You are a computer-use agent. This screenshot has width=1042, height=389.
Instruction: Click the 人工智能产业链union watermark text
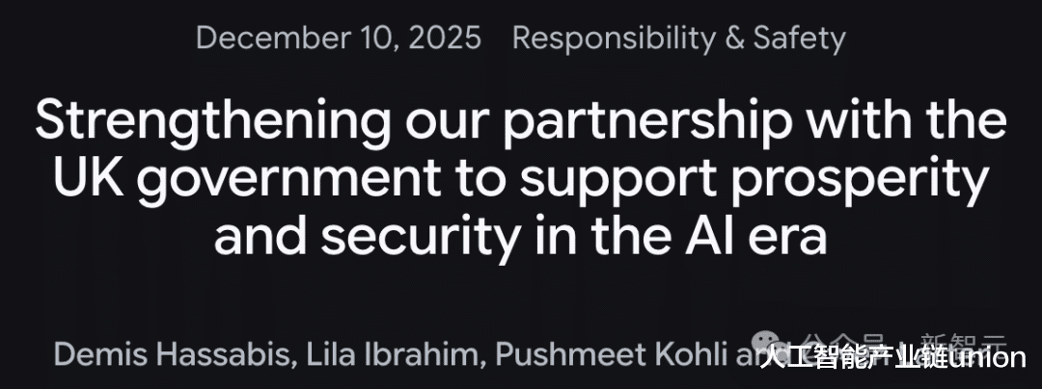892,358
